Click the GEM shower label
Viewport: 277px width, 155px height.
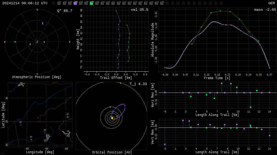[x=271, y=3]
